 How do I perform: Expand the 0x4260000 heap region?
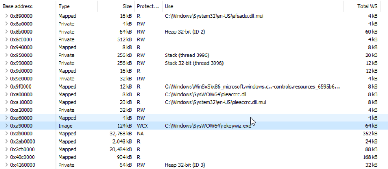pyautogui.click(x=6, y=165)
